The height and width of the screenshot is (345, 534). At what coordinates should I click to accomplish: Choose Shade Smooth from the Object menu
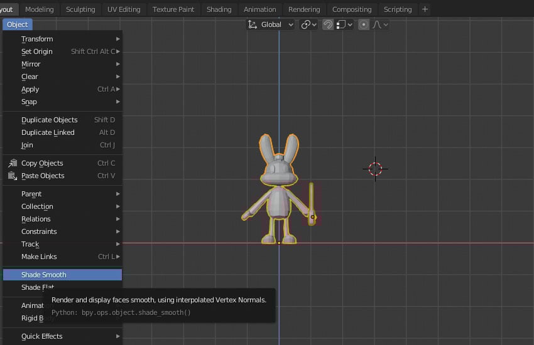point(44,275)
